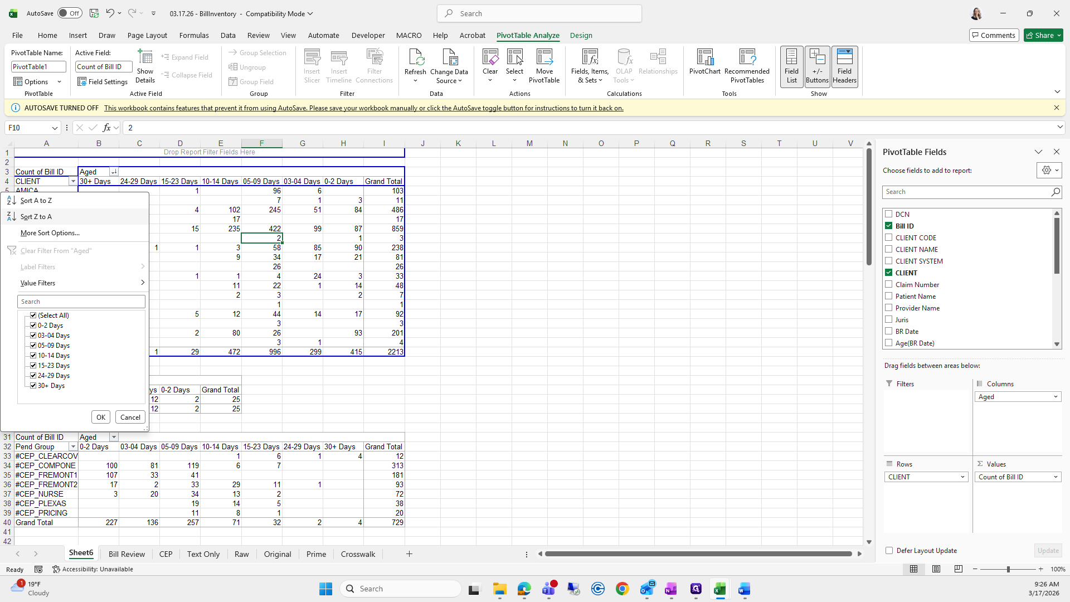
Task: Click the zoom slider handle in the status bar
Action: tap(1008, 569)
